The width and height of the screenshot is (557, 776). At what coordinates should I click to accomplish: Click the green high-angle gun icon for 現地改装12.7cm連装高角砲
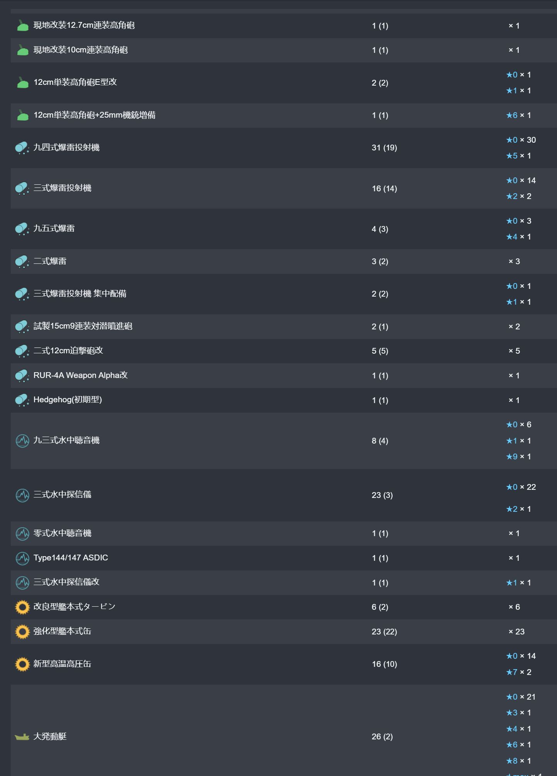coord(22,25)
